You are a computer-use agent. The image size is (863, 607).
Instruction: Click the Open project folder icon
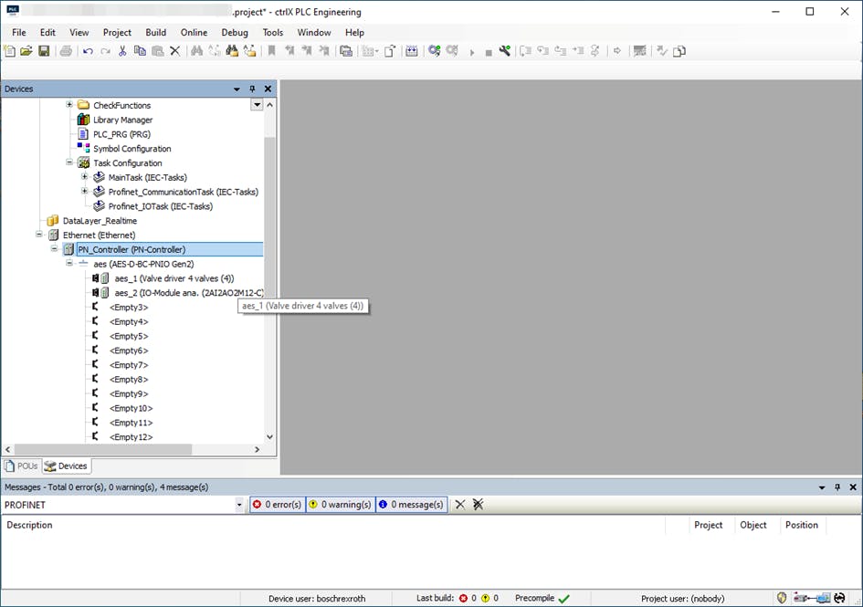26,51
